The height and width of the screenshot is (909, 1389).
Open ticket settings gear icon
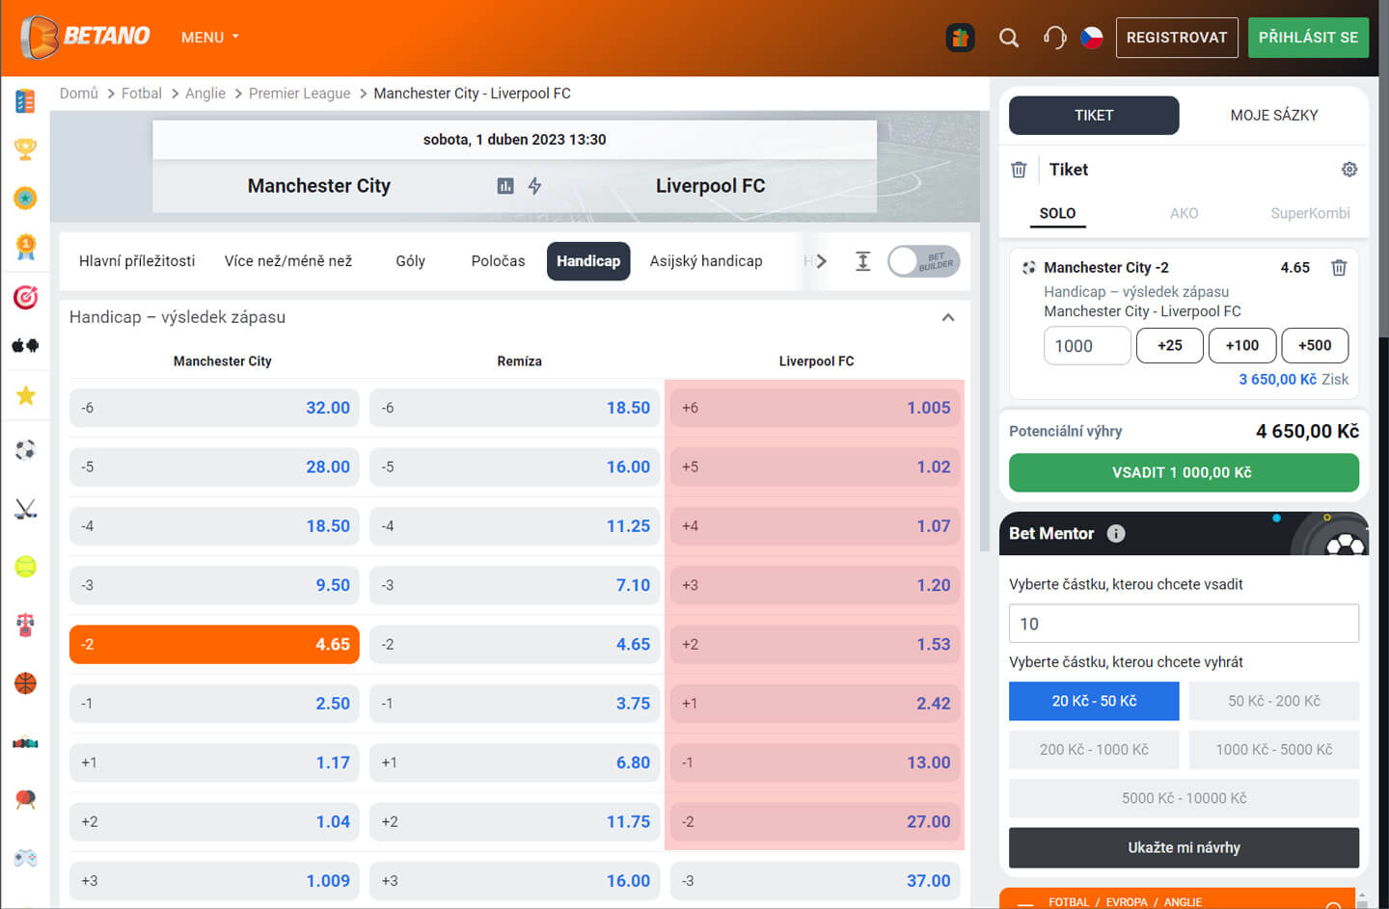tap(1349, 170)
